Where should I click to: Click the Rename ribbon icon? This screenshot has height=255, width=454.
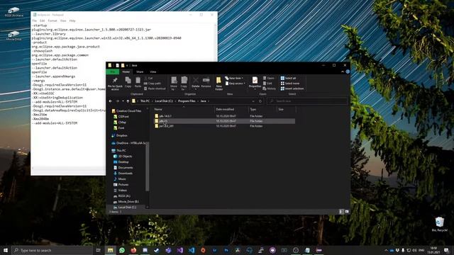(206, 82)
